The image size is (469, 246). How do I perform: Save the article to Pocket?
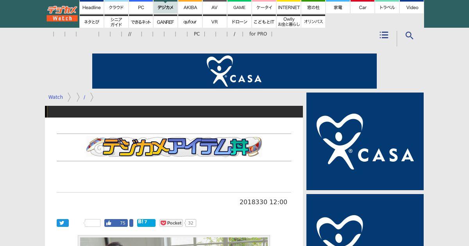[171, 223]
